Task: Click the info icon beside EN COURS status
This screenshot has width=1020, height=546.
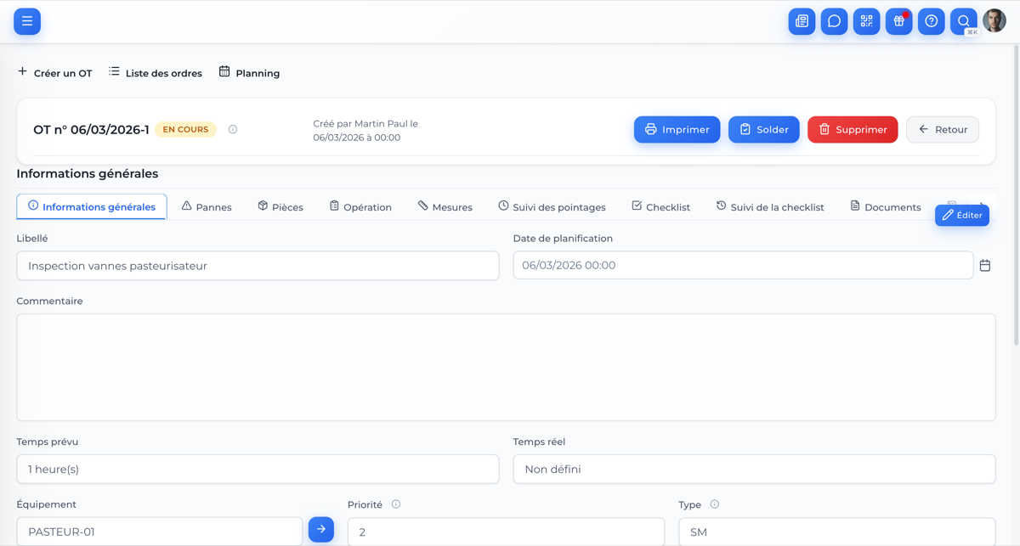Action: (x=233, y=129)
